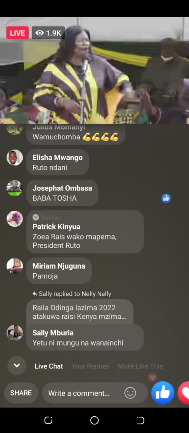This screenshot has height=433, width=189.
Task: Tap the live video player
Action: click(x=94, y=70)
